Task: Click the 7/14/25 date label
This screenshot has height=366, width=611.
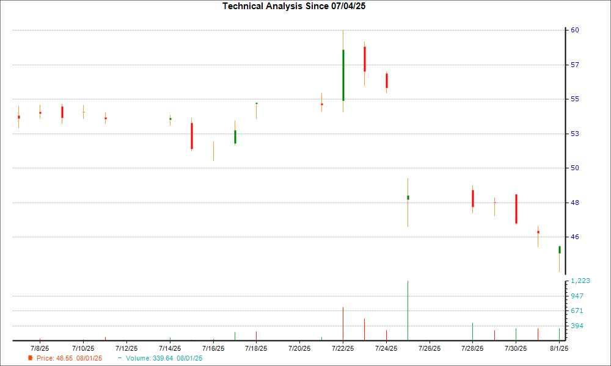Action: [170, 348]
